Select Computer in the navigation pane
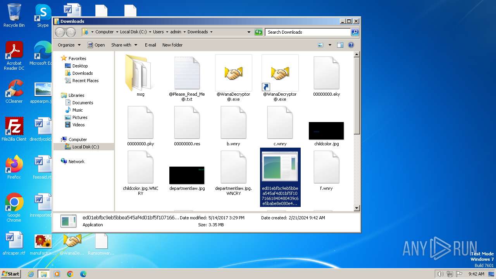496x279 pixels. tap(77, 139)
